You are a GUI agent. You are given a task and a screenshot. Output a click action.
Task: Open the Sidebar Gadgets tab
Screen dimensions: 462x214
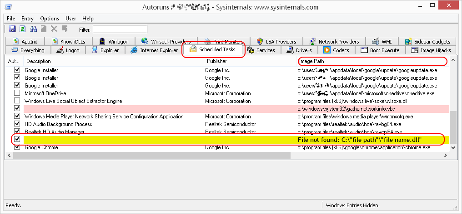click(427, 41)
